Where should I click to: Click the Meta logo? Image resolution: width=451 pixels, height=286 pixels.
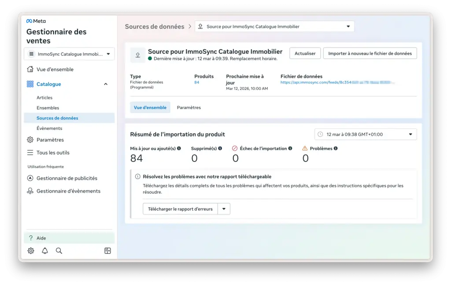[x=36, y=21]
